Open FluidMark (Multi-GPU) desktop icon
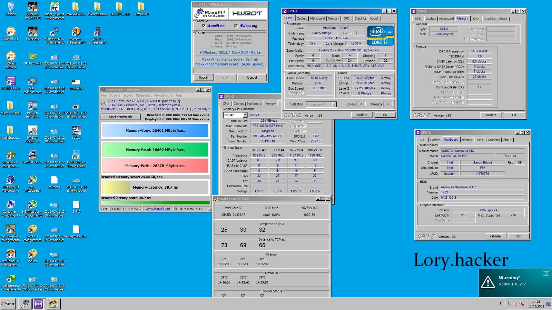The image size is (552, 310). [x=32, y=10]
